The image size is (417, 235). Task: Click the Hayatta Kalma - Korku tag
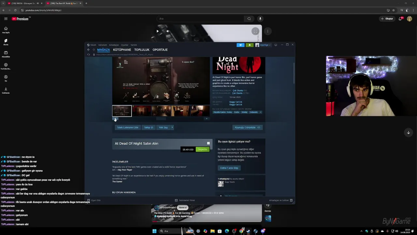223,112
